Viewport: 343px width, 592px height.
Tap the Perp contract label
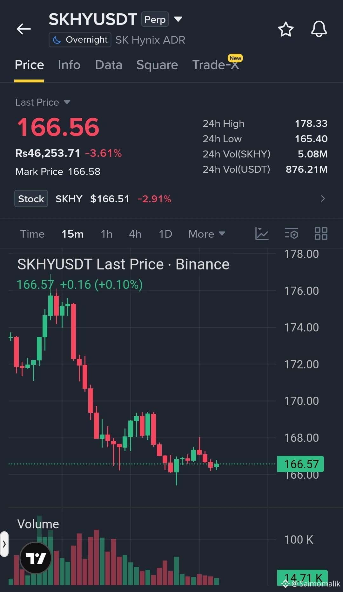coord(155,19)
